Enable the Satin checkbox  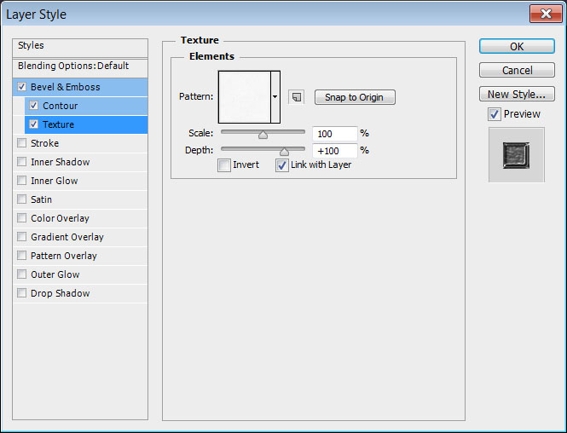pos(21,199)
